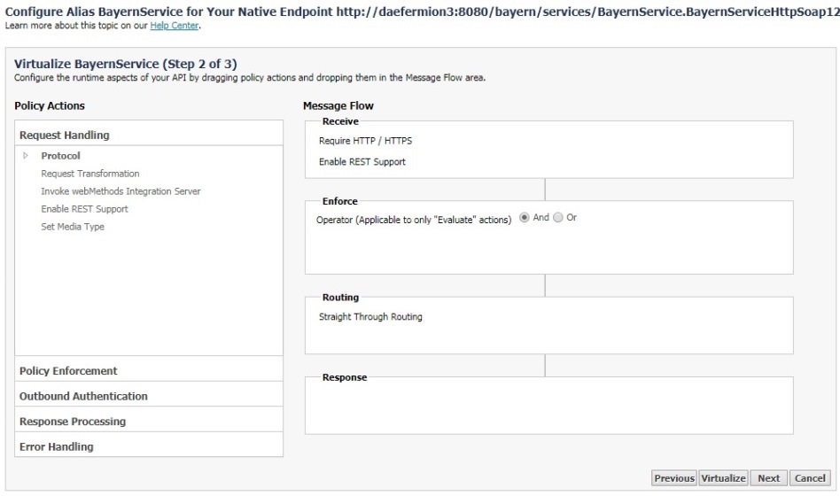Click the Virtualize button
Image resolution: width=840 pixels, height=496 pixels.
coord(723,477)
